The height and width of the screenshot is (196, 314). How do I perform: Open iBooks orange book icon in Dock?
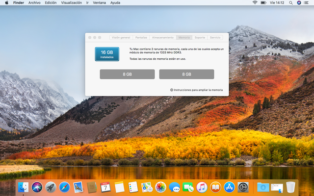(x=215, y=187)
